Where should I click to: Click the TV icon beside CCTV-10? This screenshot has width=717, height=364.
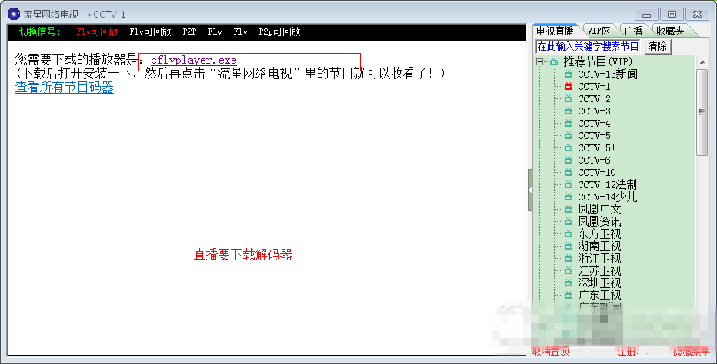(x=569, y=173)
